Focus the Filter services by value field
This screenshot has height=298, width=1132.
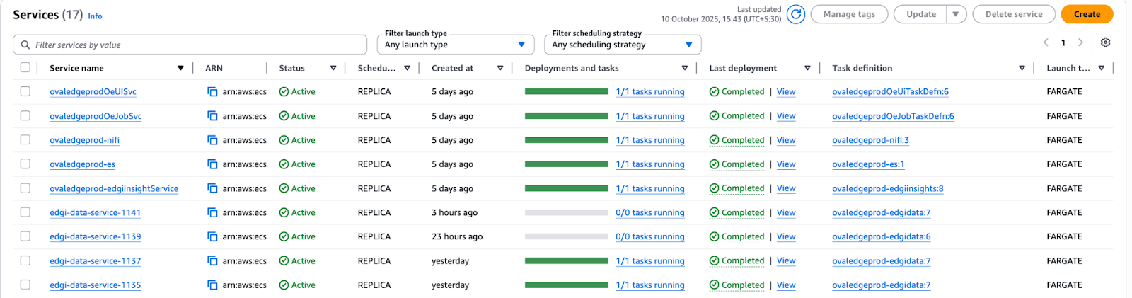click(x=190, y=45)
